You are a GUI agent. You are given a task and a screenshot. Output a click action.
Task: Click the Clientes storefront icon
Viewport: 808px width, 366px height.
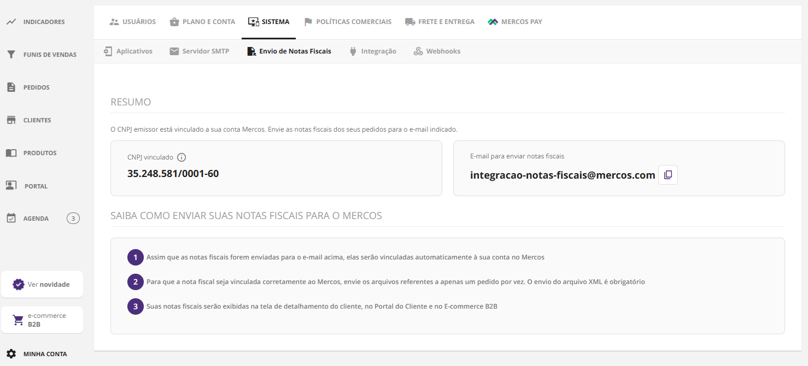[x=11, y=120]
